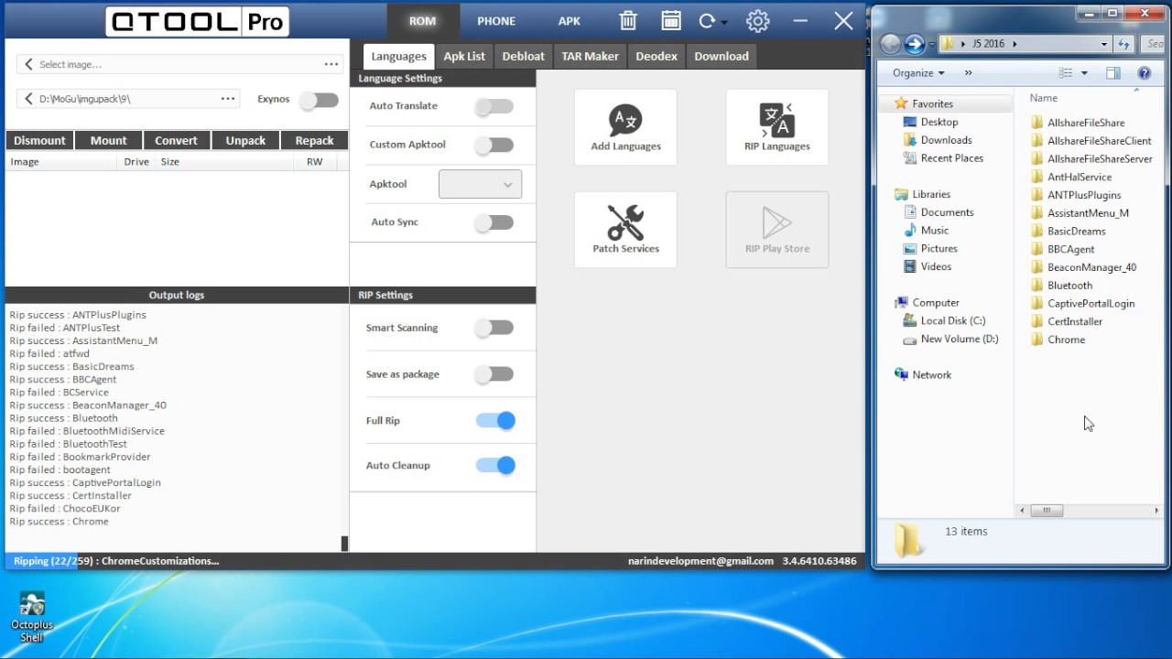The image size is (1172, 659).
Task: Click the RIP Languages tile
Action: [777, 127]
